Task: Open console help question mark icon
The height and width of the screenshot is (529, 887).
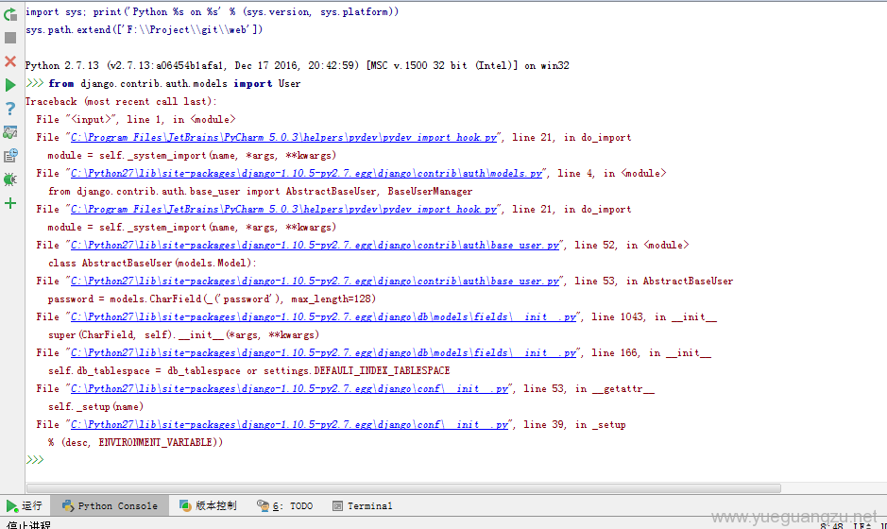Action: [10, 108]
